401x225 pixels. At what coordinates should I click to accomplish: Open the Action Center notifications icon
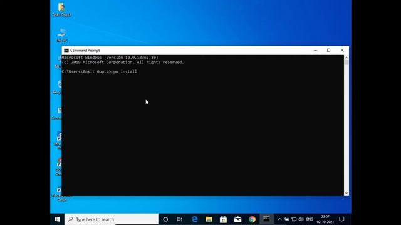click(x=341, y=219)
